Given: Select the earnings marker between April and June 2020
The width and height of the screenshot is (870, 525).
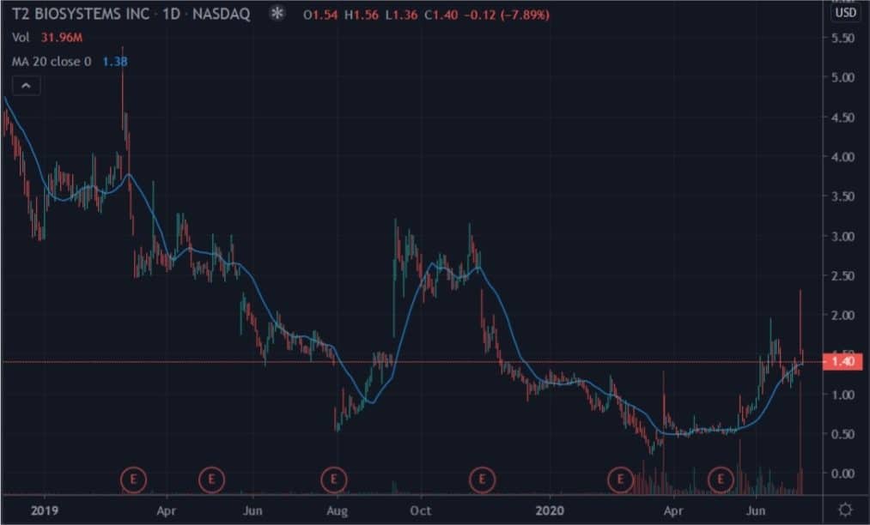Looking at the screenshot, I should click(721, 479).
